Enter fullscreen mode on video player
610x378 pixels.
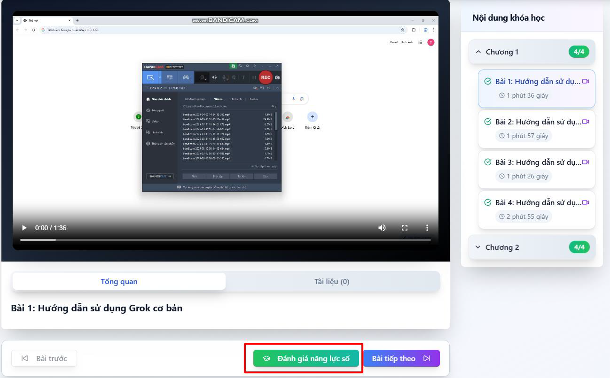[405, 228]
